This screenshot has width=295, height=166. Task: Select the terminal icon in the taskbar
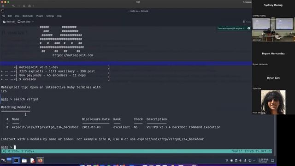16,160
